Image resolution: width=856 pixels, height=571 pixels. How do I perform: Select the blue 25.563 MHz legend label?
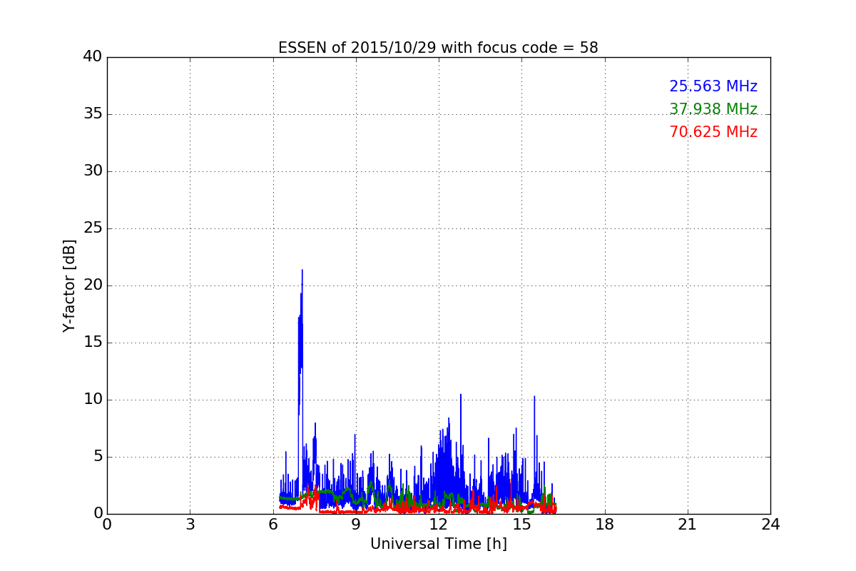[x=713, y=86]
